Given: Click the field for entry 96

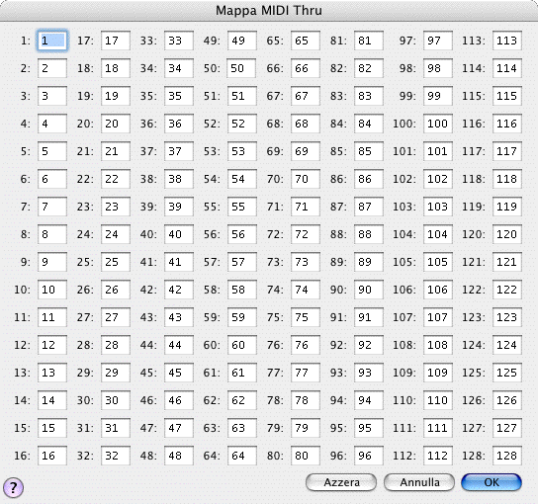Looking at the screenshot, I should (x=369, y=456).
